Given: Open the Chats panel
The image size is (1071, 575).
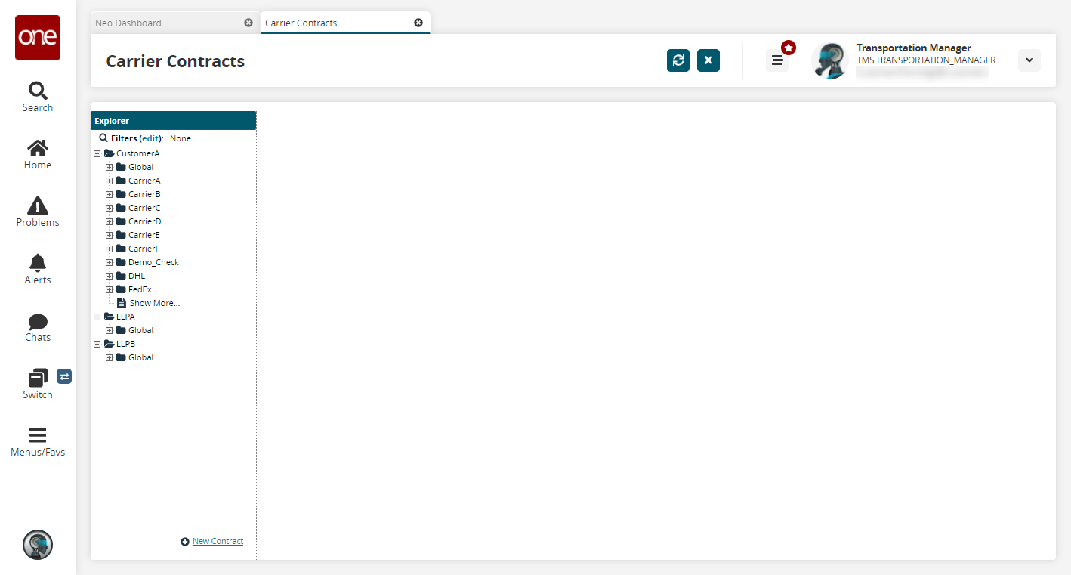Looking at the screenshot, I should click(38, 326).
